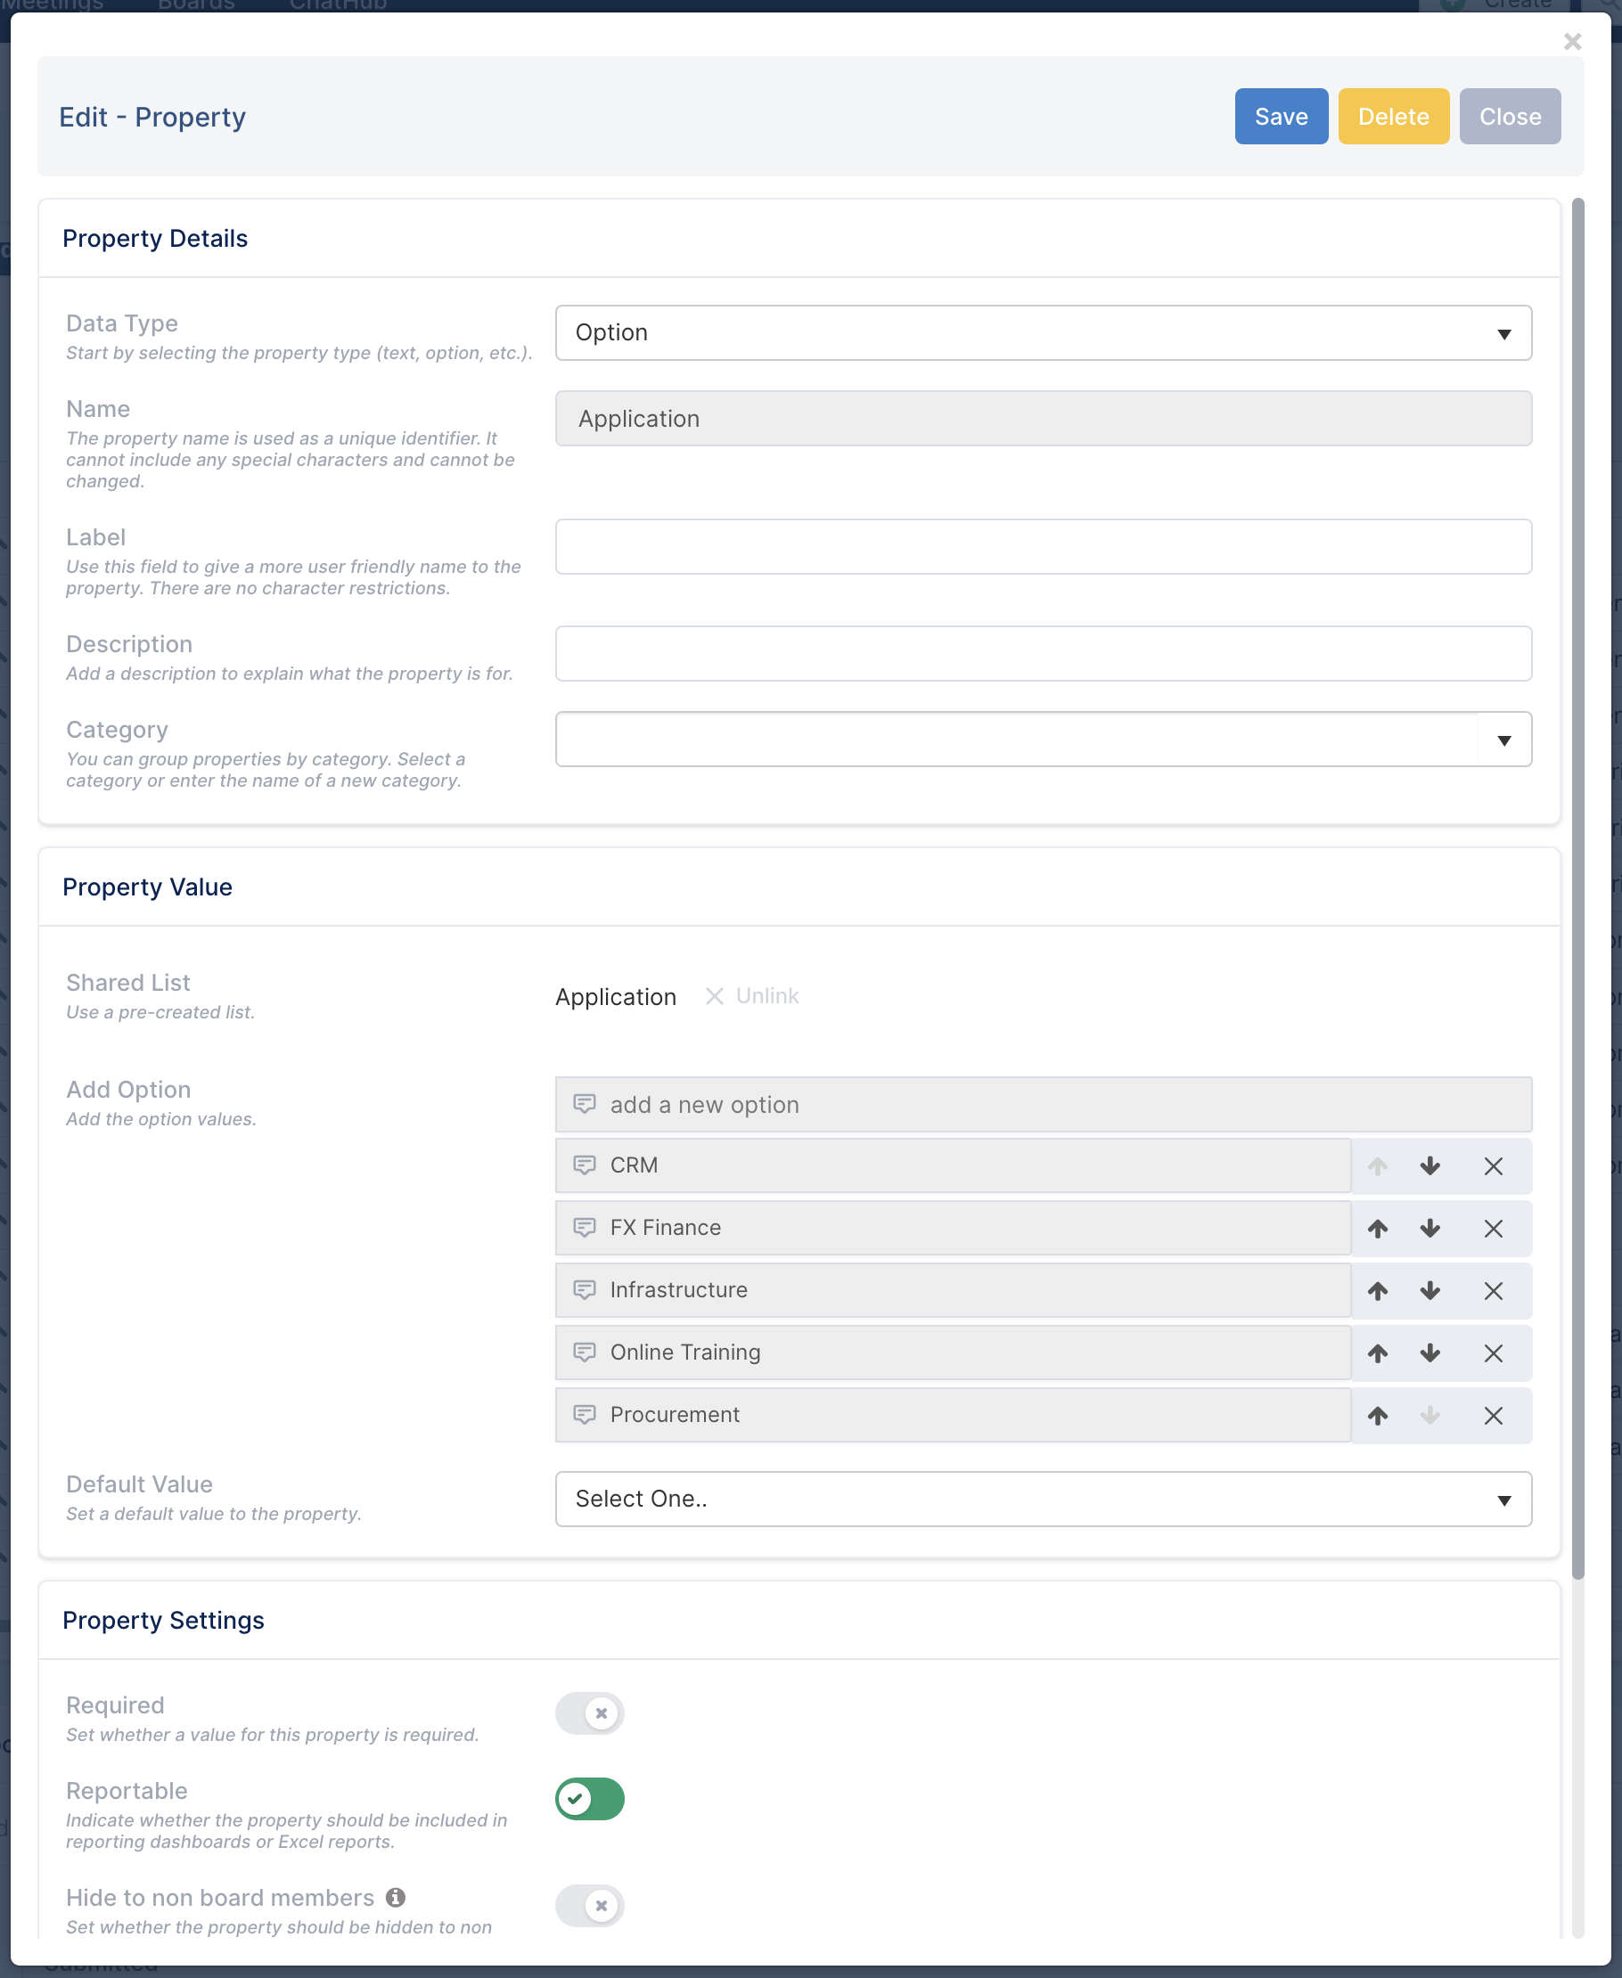
Task: Move Infrastructure option up
Action: 1377,1291
